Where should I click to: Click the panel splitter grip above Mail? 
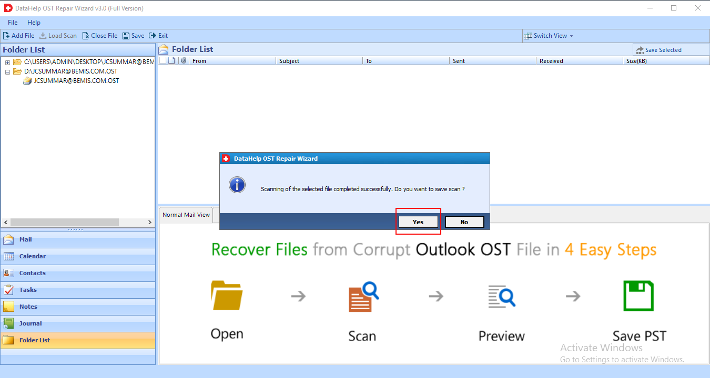[x=76, y=229]
